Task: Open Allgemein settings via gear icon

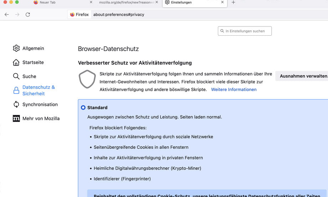Action: [x=16, y=48]
